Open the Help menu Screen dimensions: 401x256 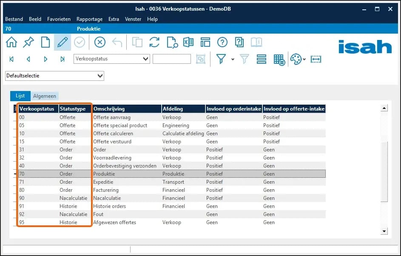tap(152, 19)
